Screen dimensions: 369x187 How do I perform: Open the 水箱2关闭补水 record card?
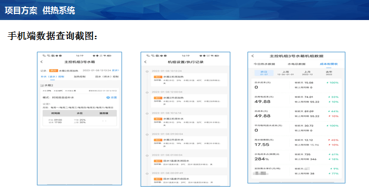coord(190,122)
